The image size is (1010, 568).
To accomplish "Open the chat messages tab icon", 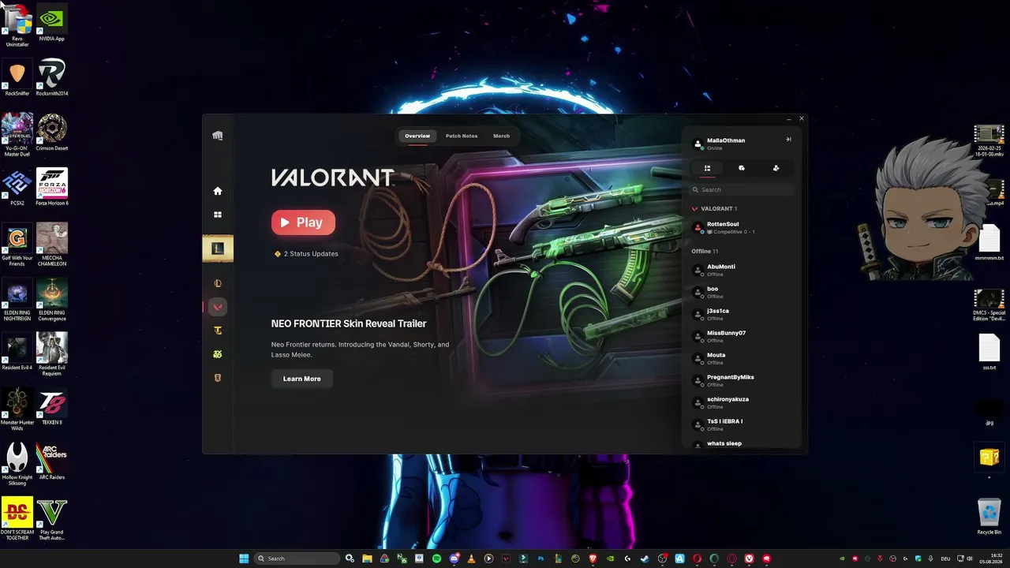I will [x=742, y=168].
